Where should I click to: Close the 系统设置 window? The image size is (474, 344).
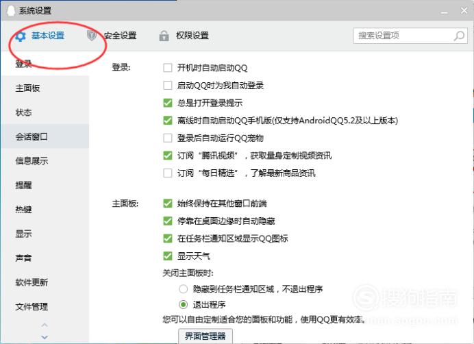click(464, 10)
